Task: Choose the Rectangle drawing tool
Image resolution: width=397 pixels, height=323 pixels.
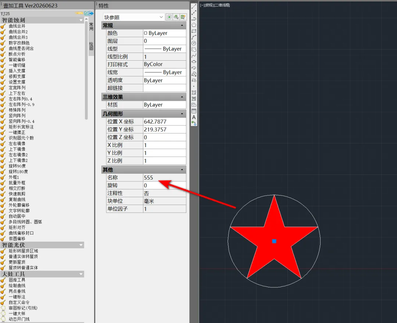Action: pyautogui.click(x=194, y=31)
